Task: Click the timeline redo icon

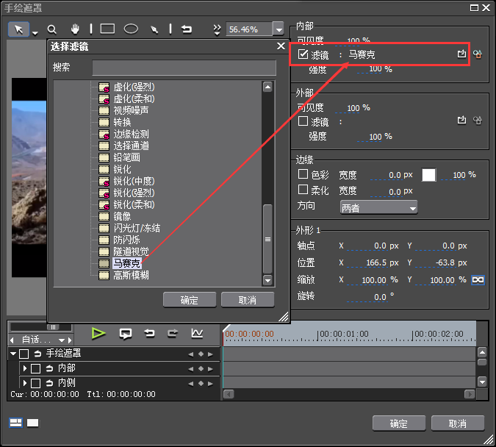Action: point(173,333)
